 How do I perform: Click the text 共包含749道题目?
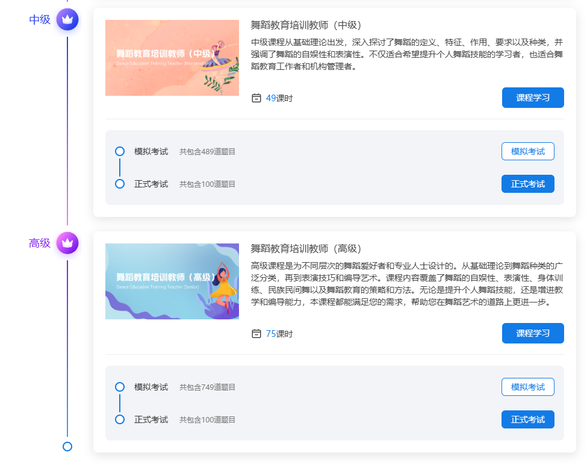[x=207, y=387]
